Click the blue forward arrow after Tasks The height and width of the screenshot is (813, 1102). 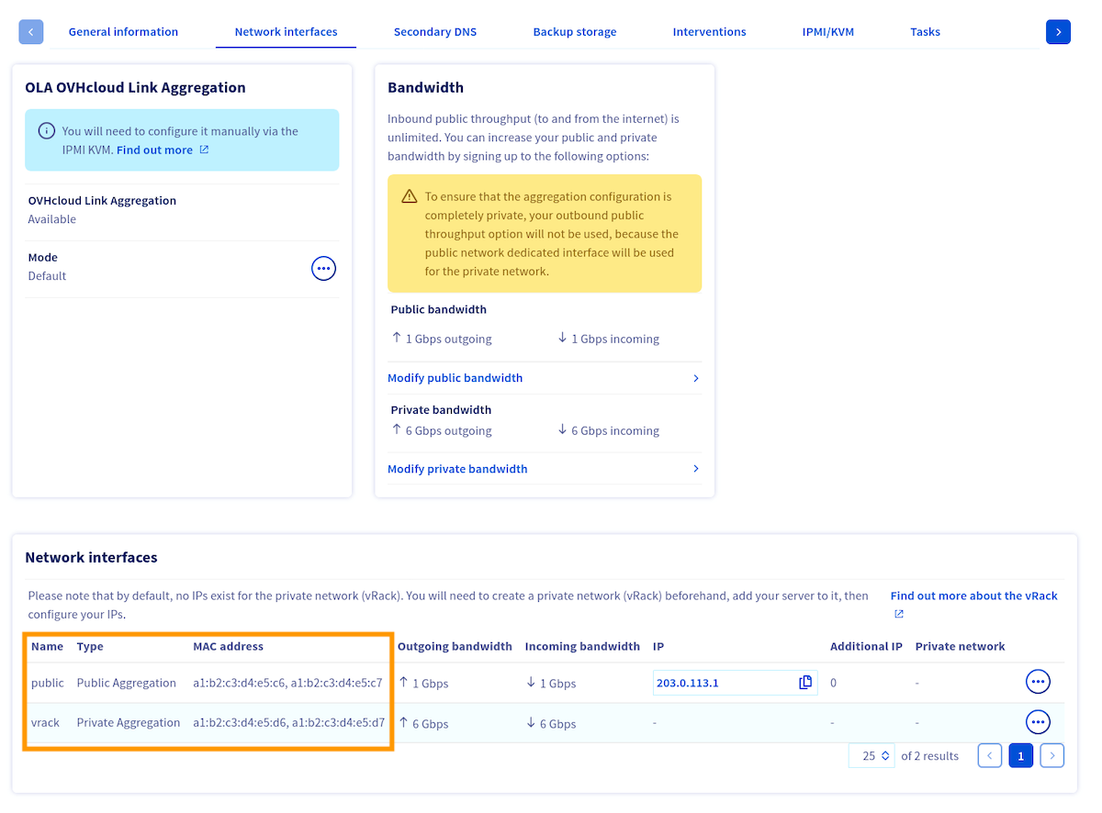1058,31
